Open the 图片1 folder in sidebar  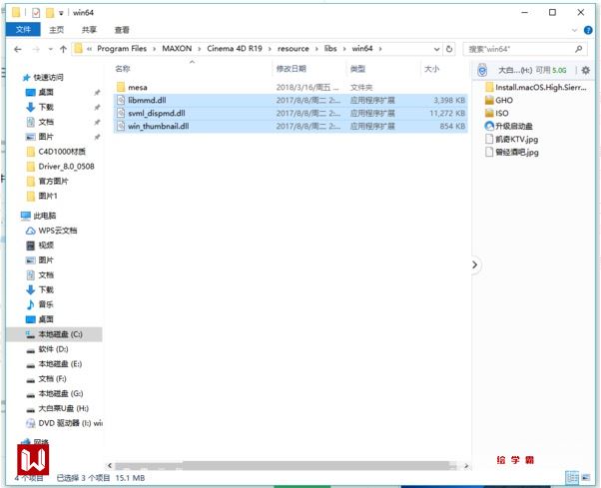point(42,197)
